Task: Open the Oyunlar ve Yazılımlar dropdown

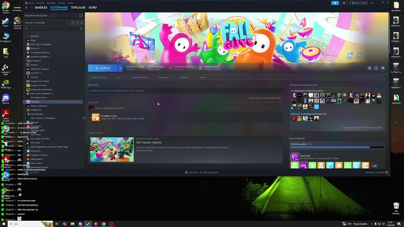Action: tap(46, 23)
